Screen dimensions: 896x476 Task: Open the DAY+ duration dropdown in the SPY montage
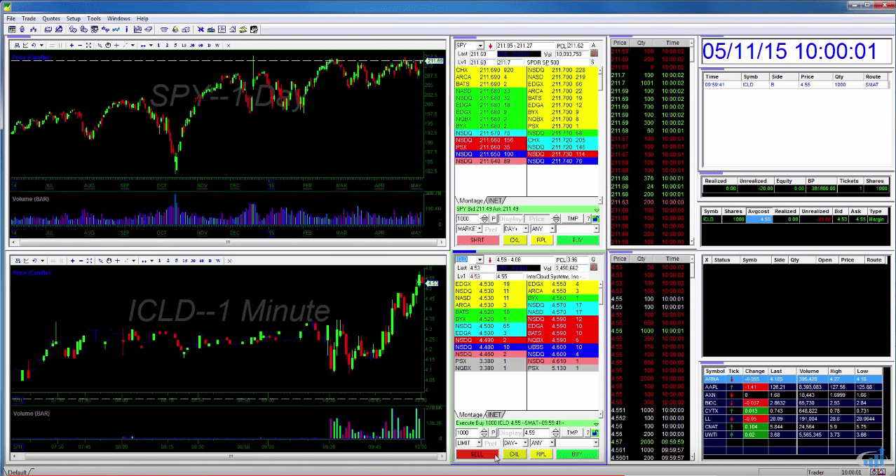coord(525,229)
